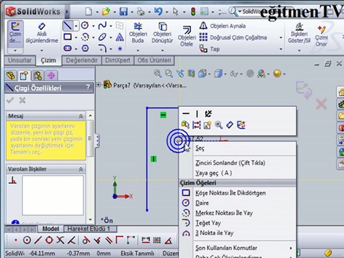Select the Ellipse tool

[x=102, y=37]
